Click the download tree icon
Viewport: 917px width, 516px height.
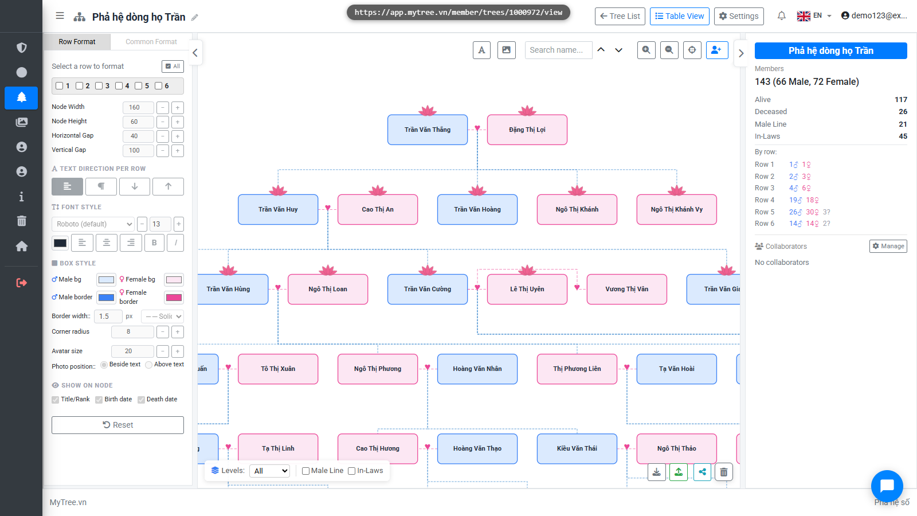click(x=657, y=472)
